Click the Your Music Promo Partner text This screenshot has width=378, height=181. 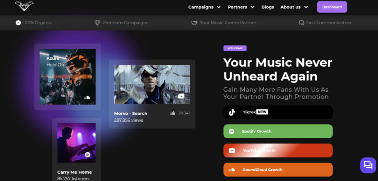tap(228, 23)
